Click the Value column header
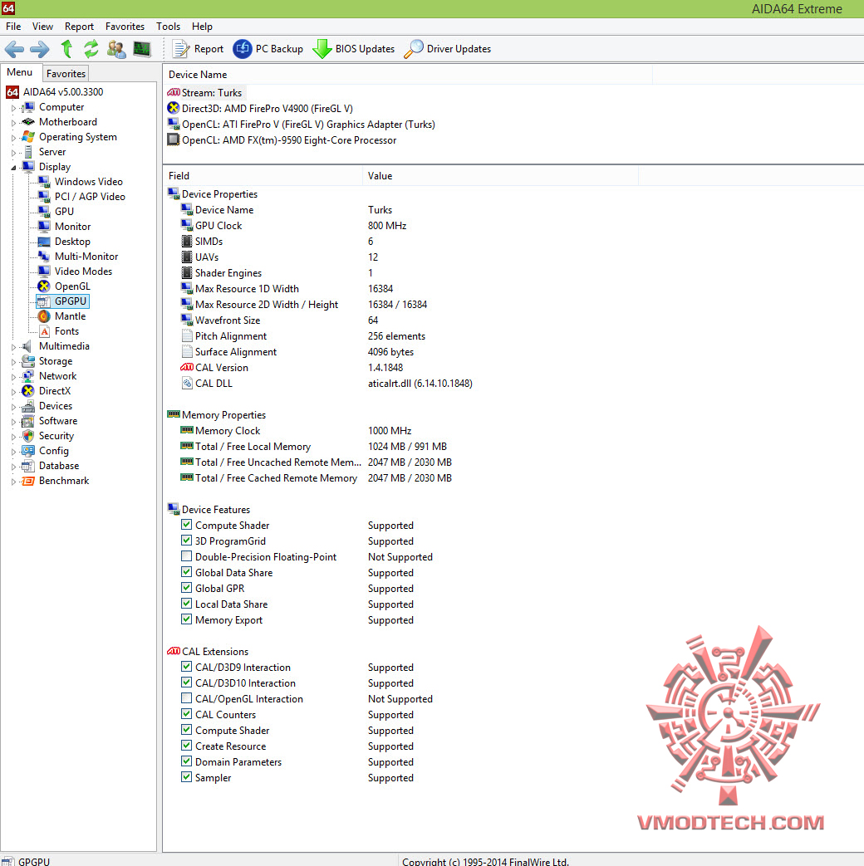The height and width of the screenshot is (866, 864). [501, 176]
